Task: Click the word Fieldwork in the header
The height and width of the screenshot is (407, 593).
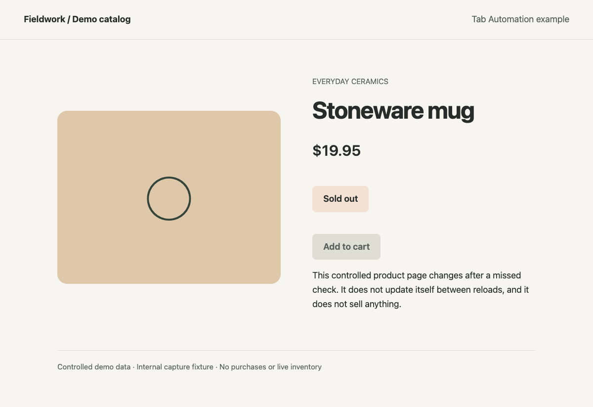Action: click(44, 19)
